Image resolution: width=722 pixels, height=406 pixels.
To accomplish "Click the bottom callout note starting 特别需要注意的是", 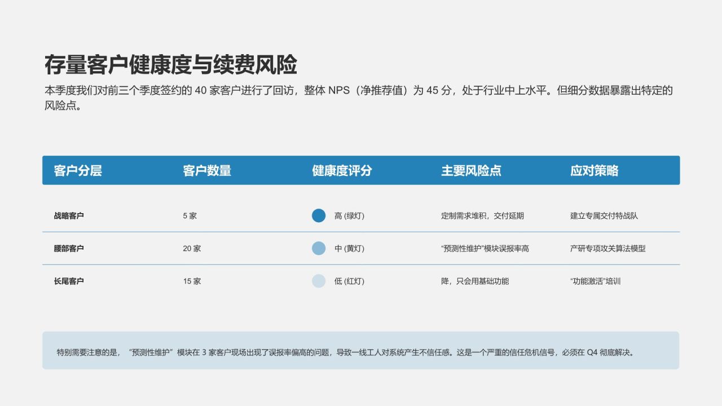I will [x=361, y=350].
